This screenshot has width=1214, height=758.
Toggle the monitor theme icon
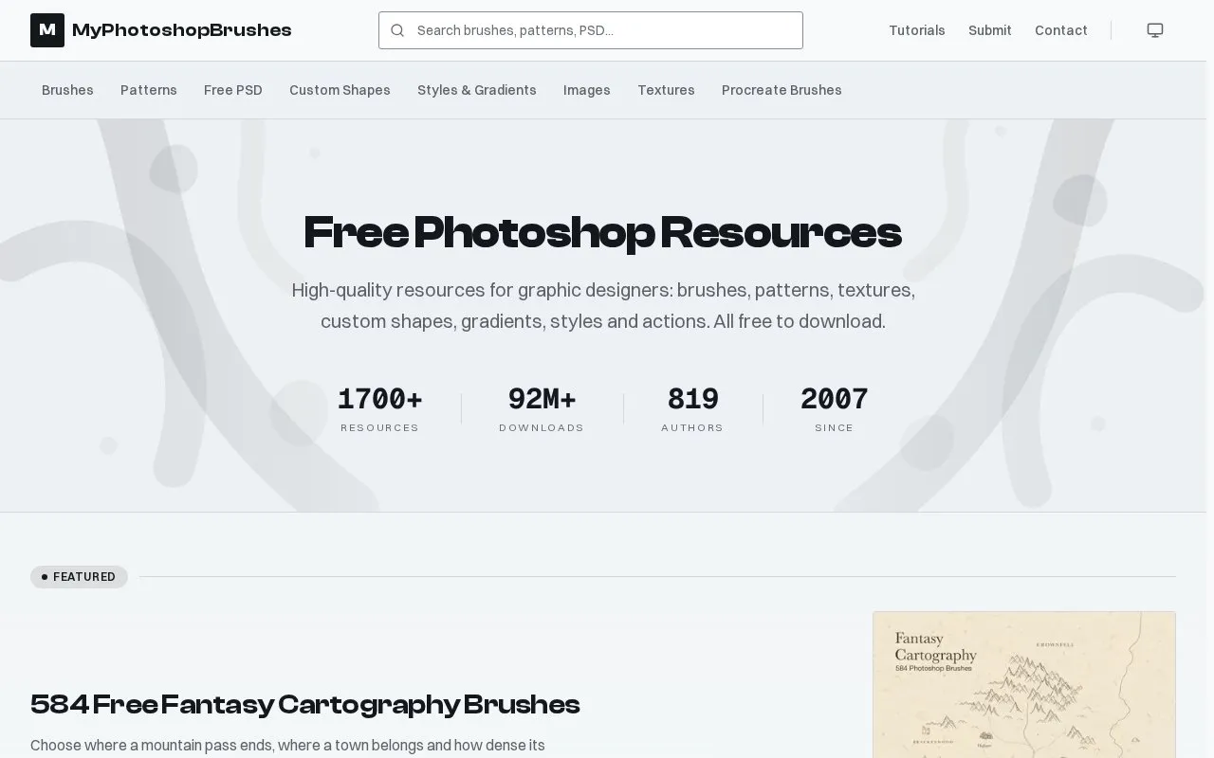pyautogui.click(x=1155, y=30)
